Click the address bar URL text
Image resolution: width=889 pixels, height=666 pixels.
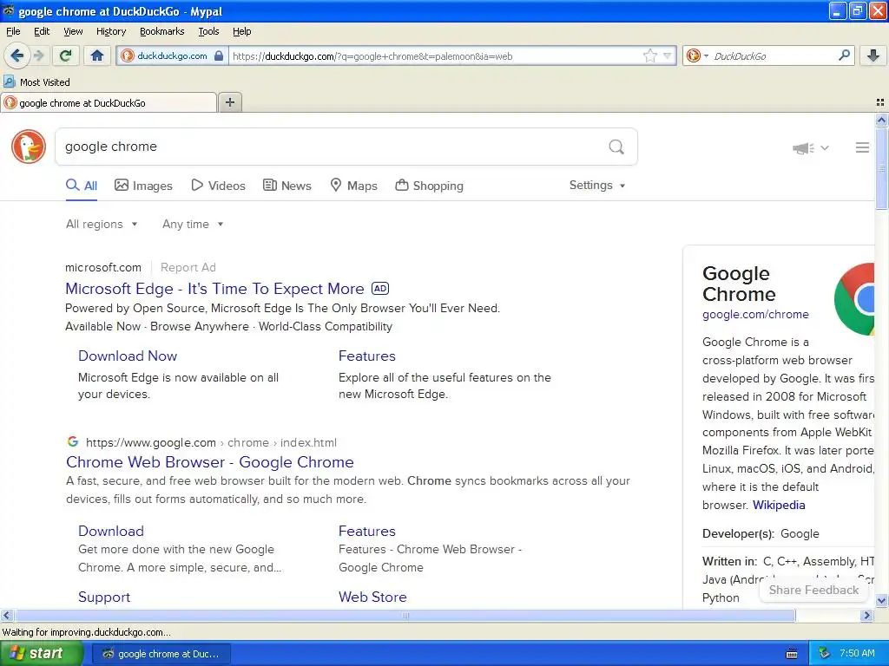point(372,56)
